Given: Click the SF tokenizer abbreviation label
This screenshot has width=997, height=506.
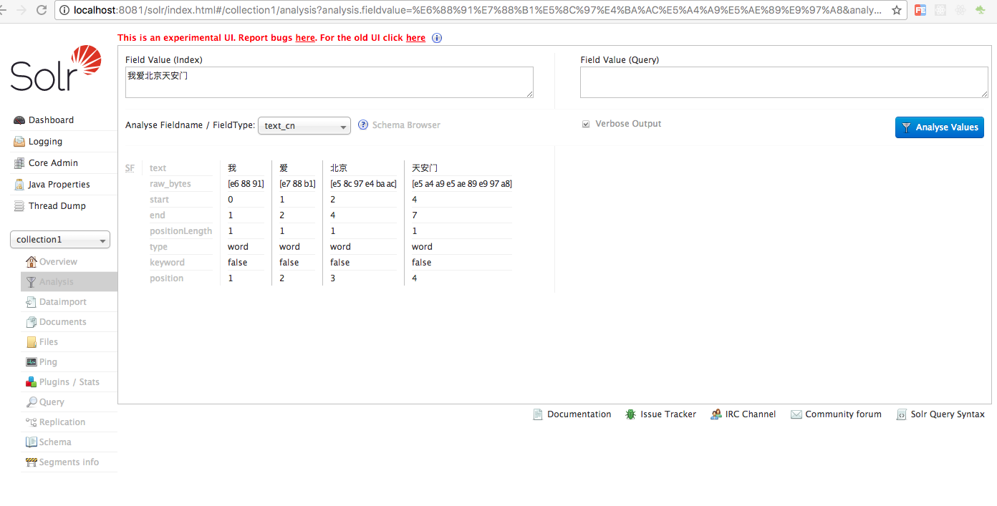Looking at the screenshot, I should coord(130,168).
